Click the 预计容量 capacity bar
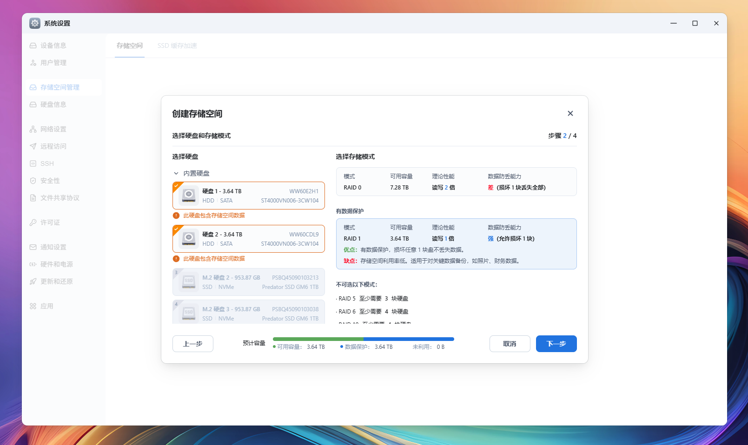This screenshot has height=445, width=748. point(363,339)
